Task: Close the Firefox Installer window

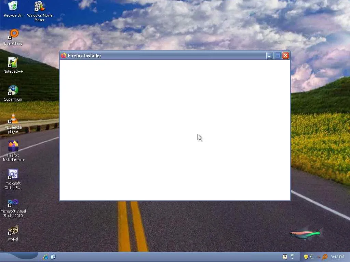Action: [285, 56]
